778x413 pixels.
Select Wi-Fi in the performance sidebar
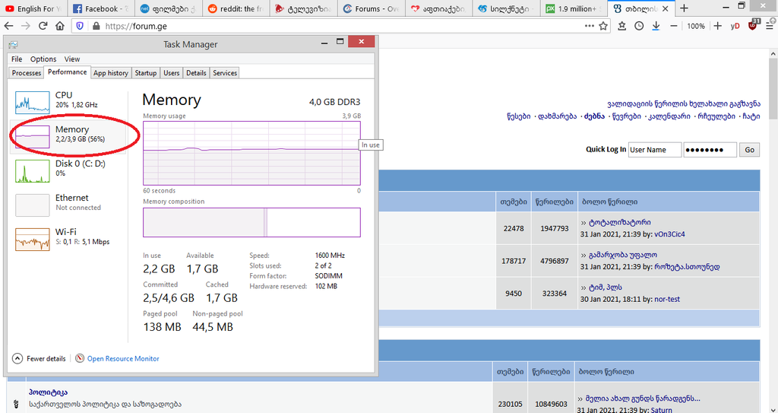[x=65, y=237]
